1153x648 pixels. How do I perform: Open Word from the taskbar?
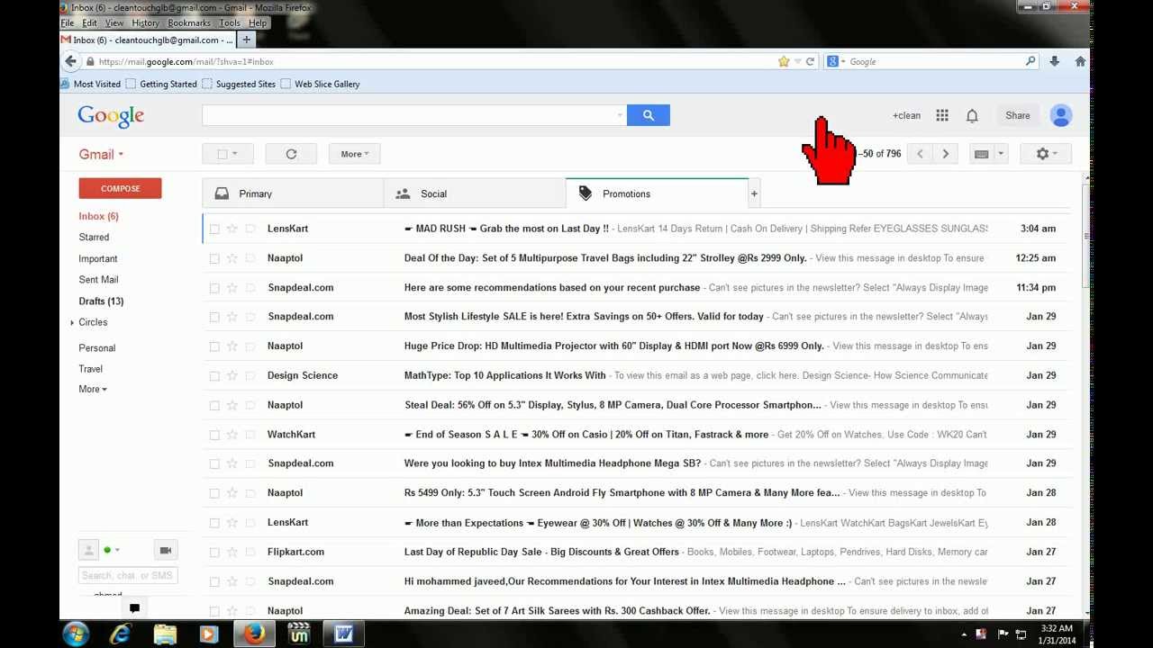[343, 634]
